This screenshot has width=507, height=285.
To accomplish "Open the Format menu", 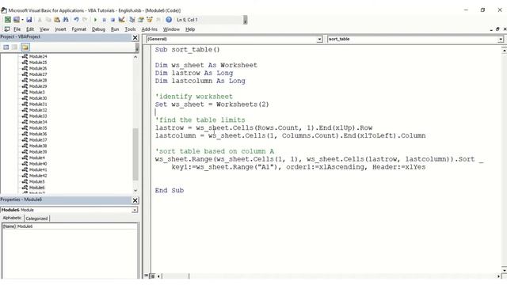I will [x=79, y=29].
